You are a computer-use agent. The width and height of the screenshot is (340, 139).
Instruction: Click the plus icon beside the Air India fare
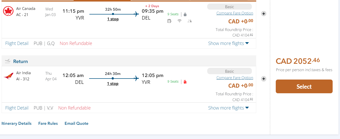264,79
